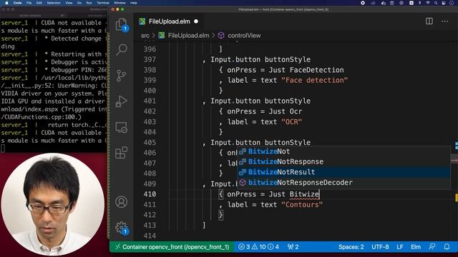The height and width of the screenshot is (257, 458).
Task: Select bitwizeNotResponseDecoder suggestion
Action: (343, 183)
